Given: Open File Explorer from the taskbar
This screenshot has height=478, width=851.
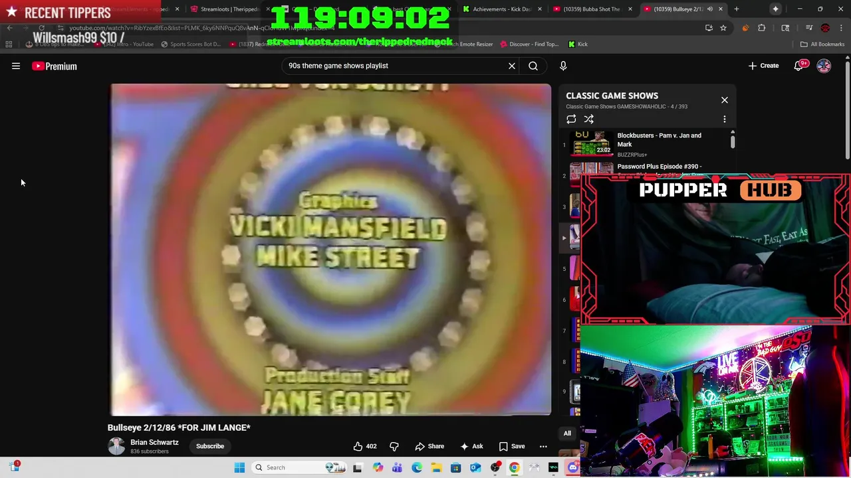Looking at the screenshot, I should 436,467.
